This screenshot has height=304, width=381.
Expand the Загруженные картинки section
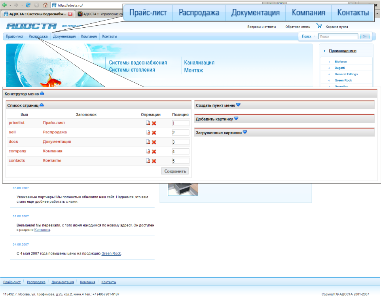[x=245, y=132]
